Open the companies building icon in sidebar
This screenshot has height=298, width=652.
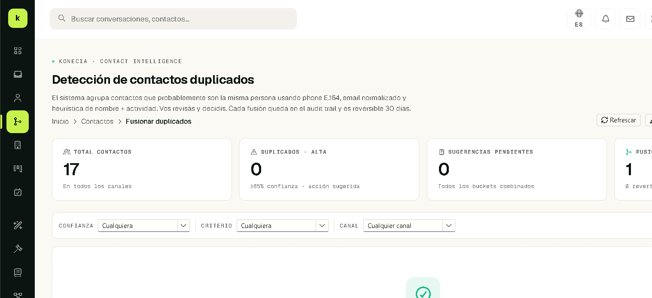coord(18,145)
